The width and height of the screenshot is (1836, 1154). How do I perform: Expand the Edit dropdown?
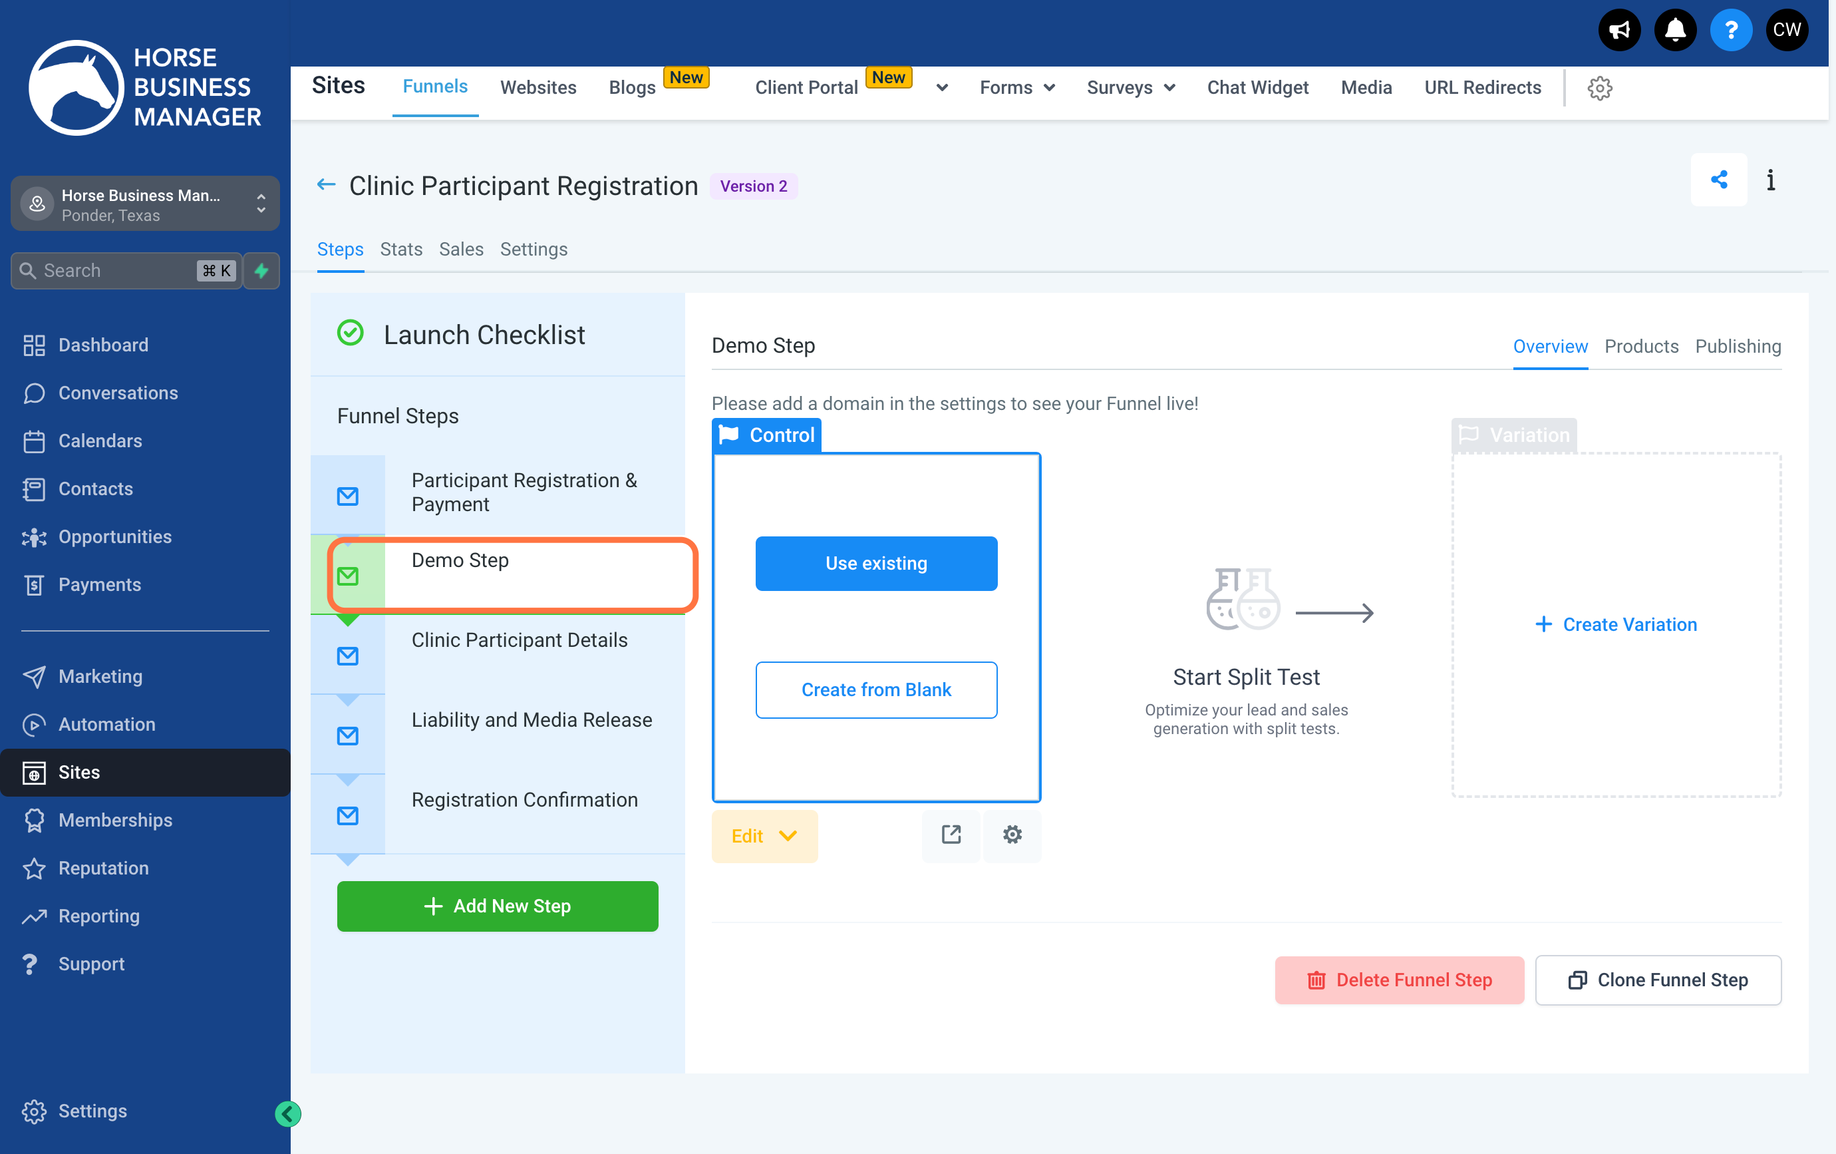click(765, 837)
